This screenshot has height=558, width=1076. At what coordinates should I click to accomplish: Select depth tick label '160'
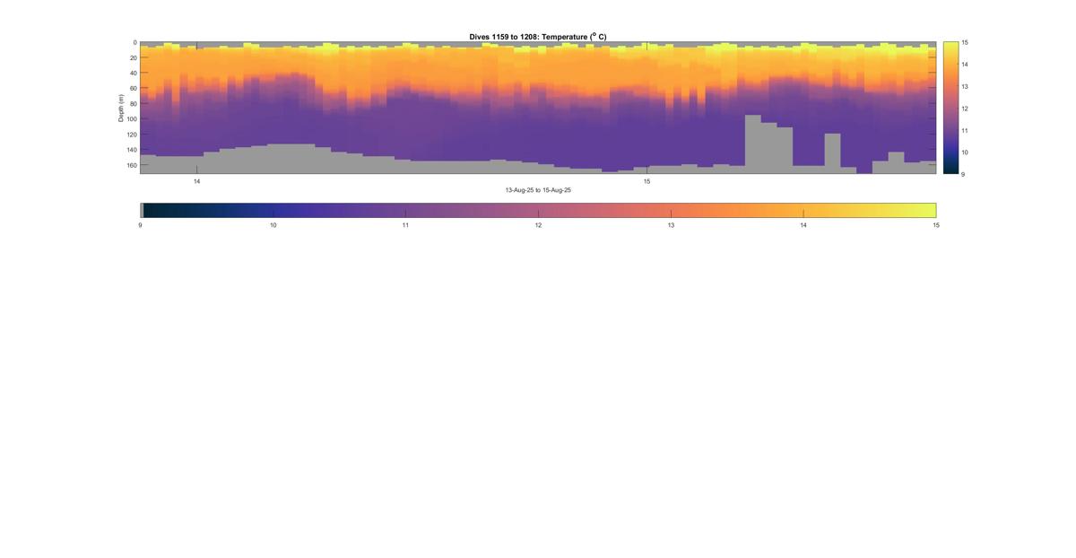(131, 164)
